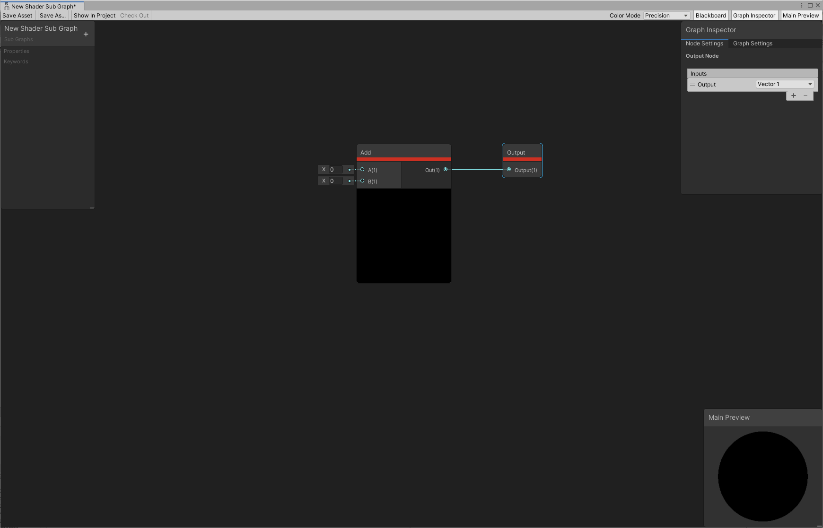The image size is (823, 528).
Task: Select the Node Settings tab
Action: 704,43
